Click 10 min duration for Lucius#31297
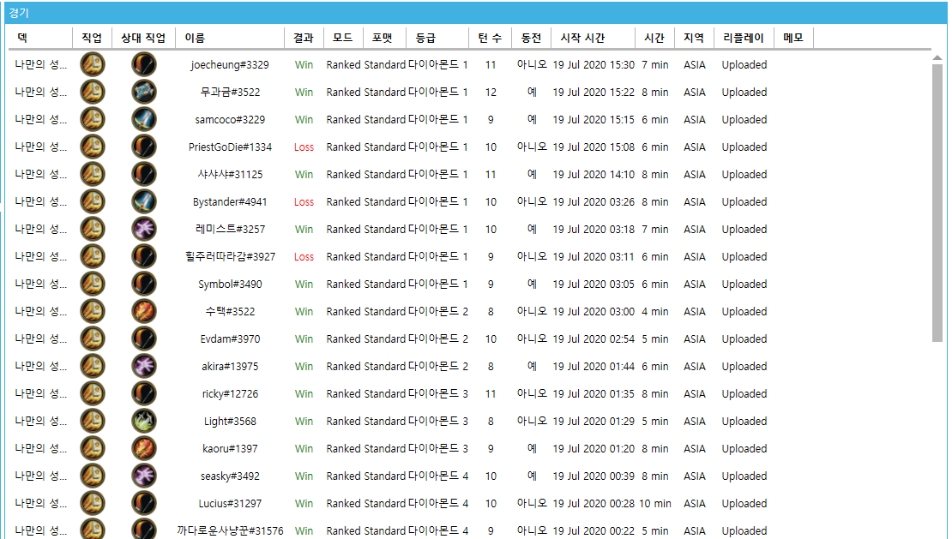Image resolution: width=952 pixels, height=539 pixels. tap(654, 503)
